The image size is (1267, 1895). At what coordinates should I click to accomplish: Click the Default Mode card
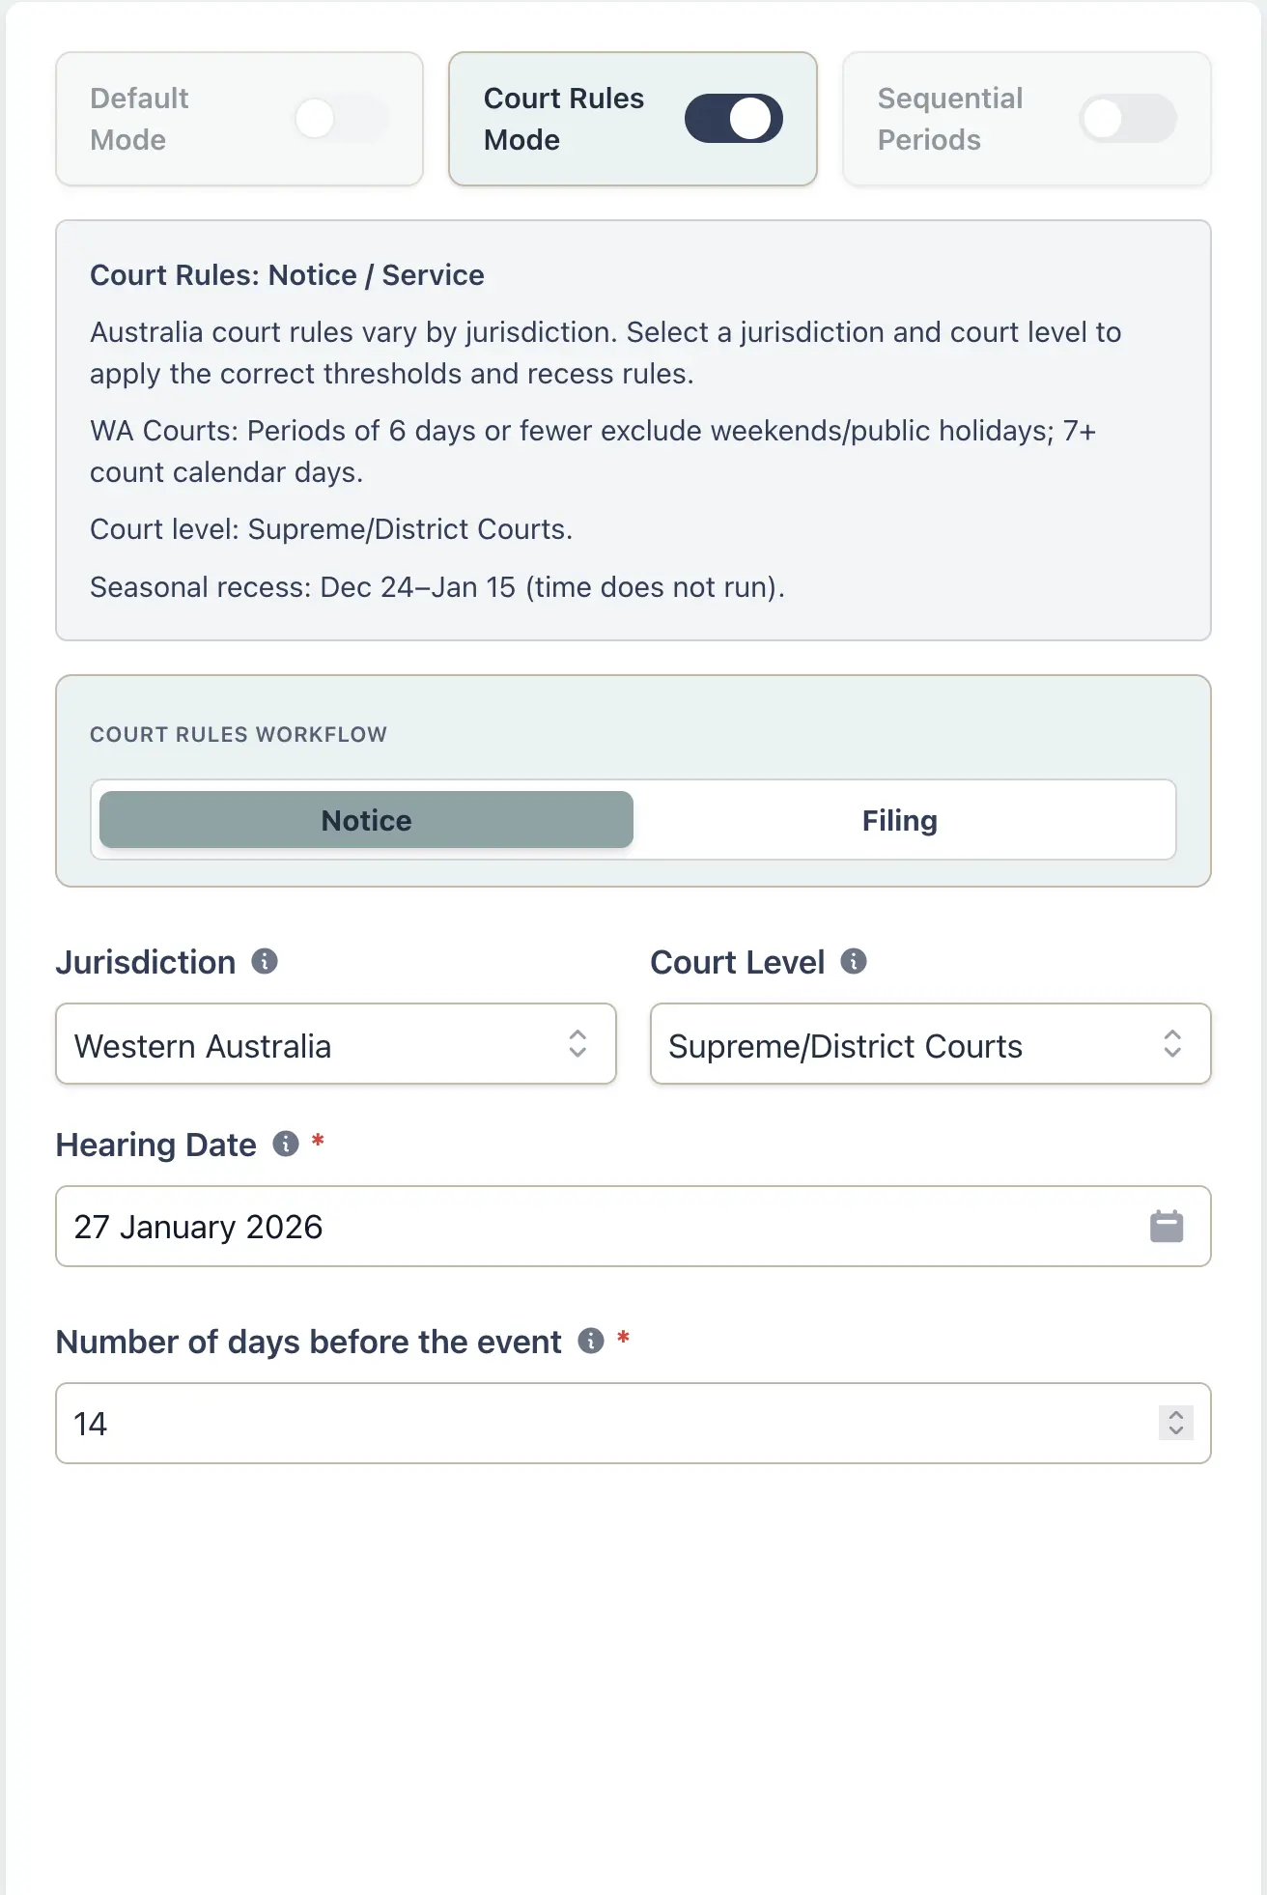[239, 117]
